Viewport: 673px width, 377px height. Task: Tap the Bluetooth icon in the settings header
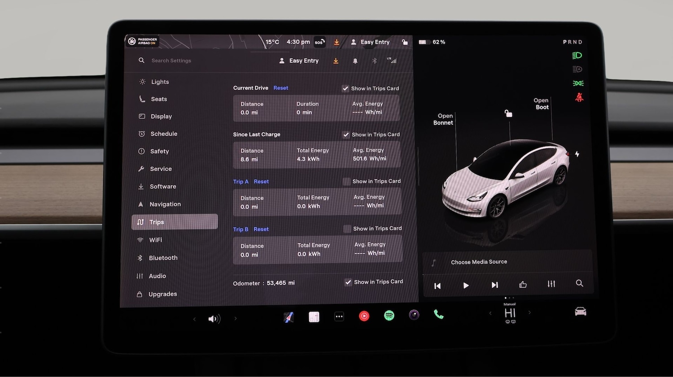point(374,61)
